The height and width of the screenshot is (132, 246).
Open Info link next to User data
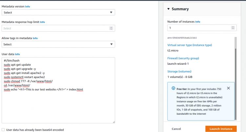pos(17,54)
